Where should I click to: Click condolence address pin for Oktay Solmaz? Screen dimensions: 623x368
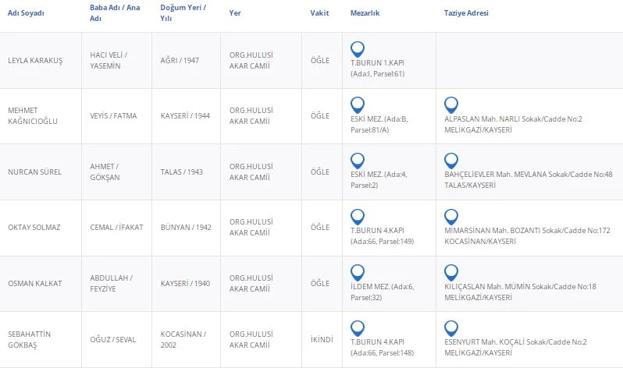click(450, 216)
